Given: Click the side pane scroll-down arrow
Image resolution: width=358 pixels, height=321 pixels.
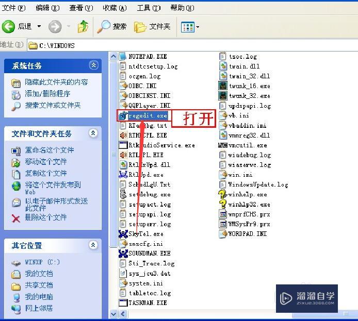Looking at the screenshot, I should tap(113, 314).
